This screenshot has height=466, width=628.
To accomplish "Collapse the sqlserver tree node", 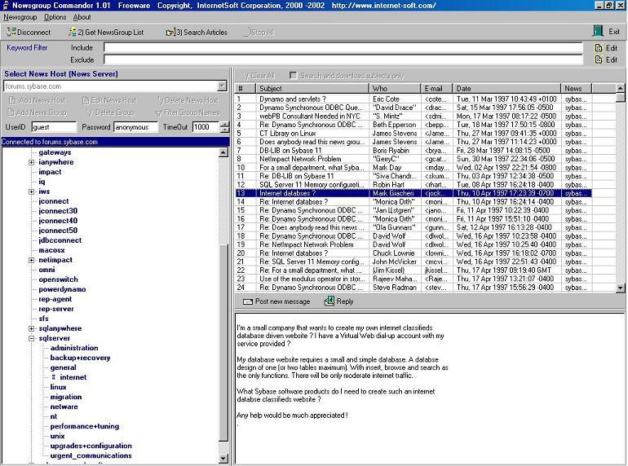I will (31, 338).
